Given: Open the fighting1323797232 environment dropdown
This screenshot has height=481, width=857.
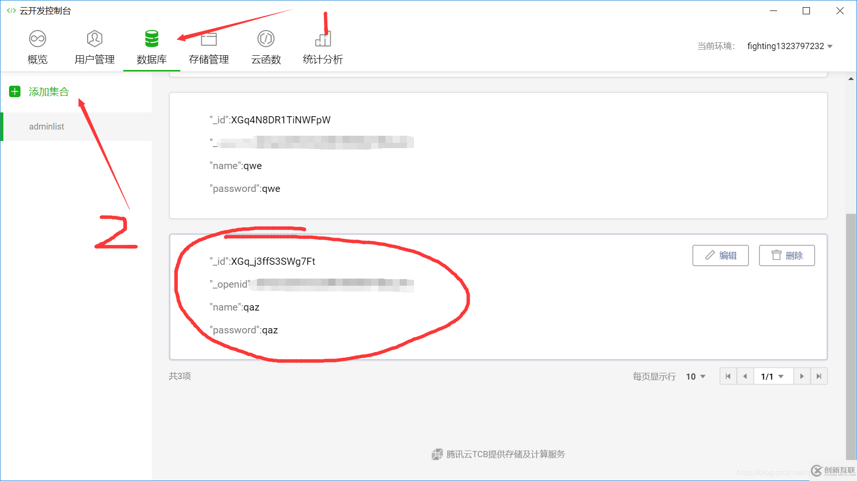Looking at the screenshot, I should click(790, 46).
